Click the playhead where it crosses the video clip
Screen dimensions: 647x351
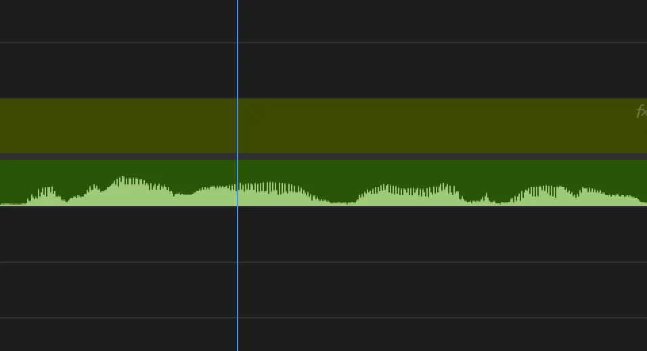click(x=238, y=126)
